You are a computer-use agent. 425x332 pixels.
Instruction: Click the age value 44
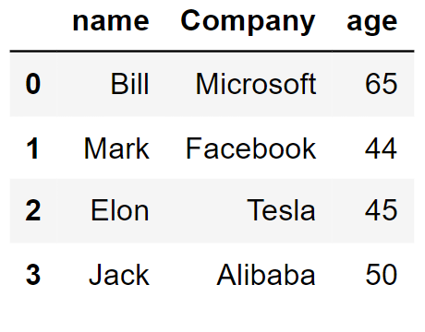point(382,148)
